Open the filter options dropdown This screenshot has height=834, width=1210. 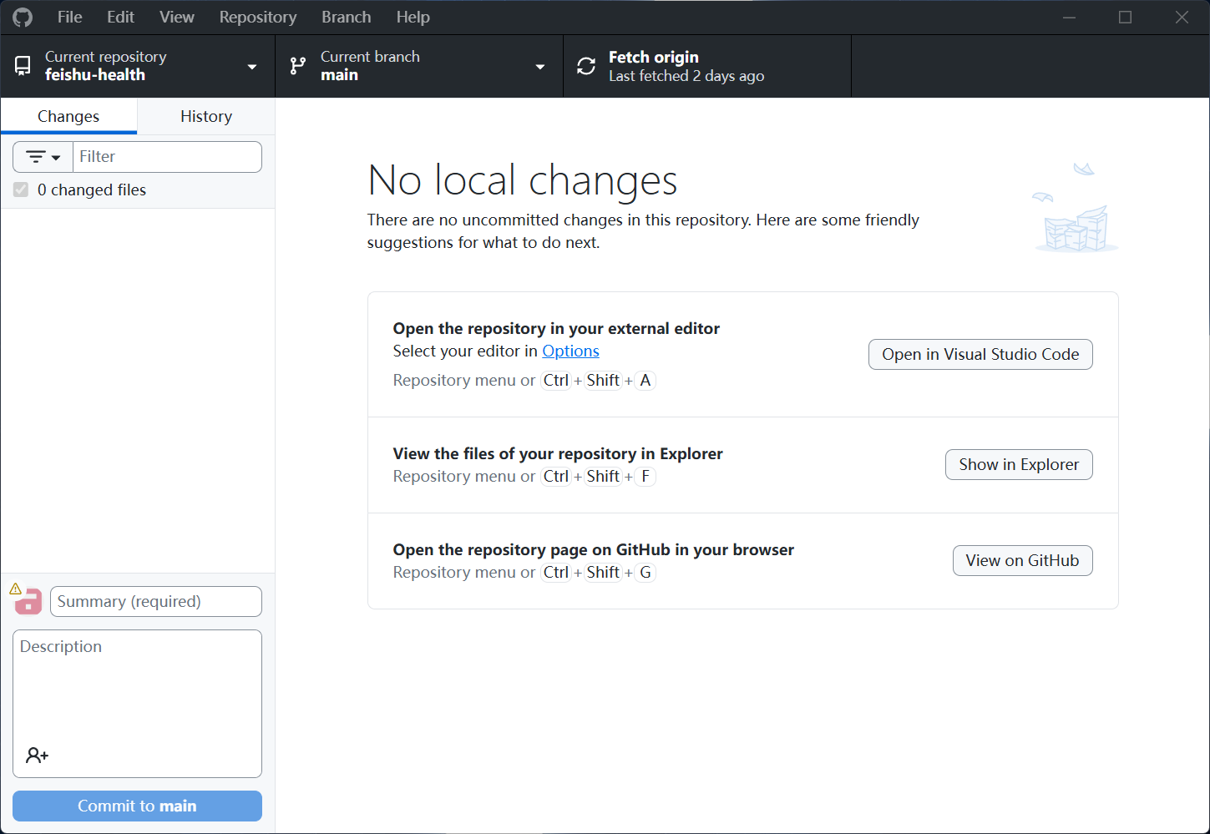tap(43, 157)
